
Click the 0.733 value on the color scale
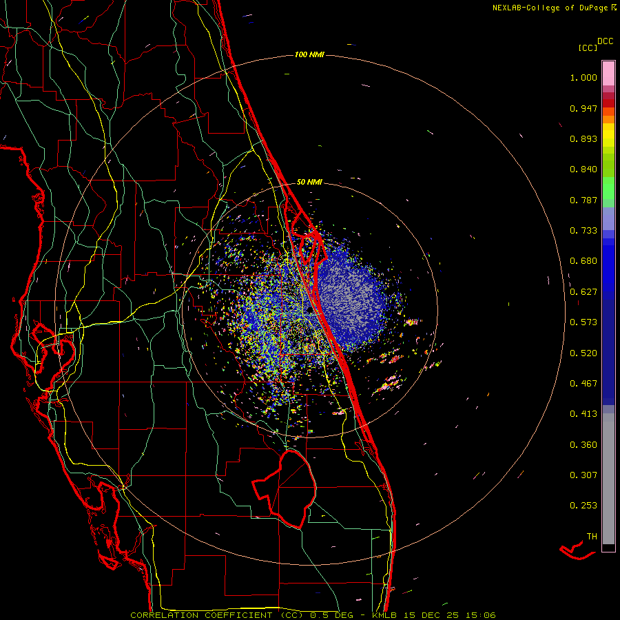click(x=583, y=231)
